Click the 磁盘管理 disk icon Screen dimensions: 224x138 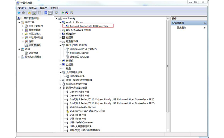point(26,53)
